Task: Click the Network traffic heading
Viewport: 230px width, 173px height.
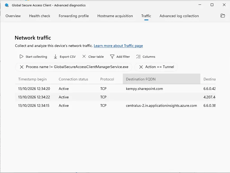Action: tap(33, 38)
